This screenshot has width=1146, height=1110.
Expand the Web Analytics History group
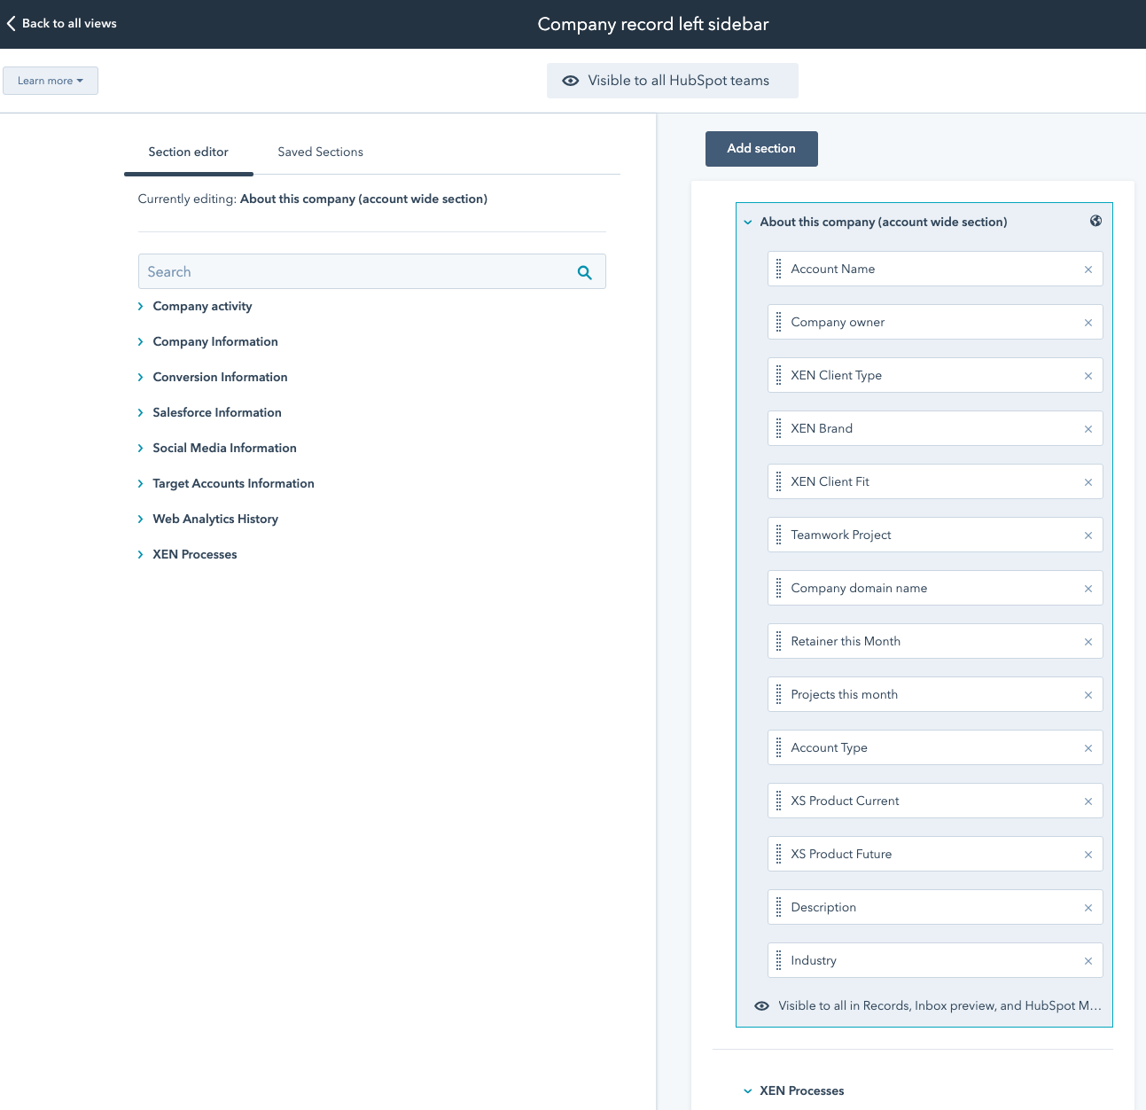[x=140, y=520]
